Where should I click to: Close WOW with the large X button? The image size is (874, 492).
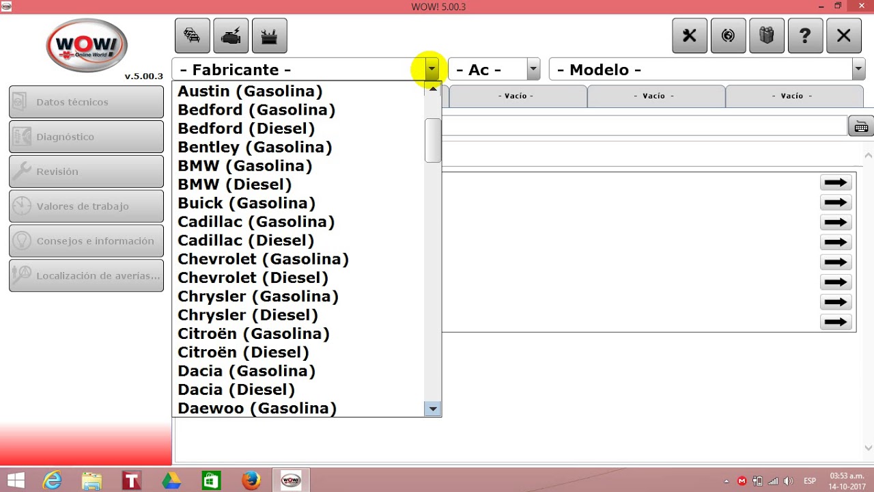coord(844,36)
